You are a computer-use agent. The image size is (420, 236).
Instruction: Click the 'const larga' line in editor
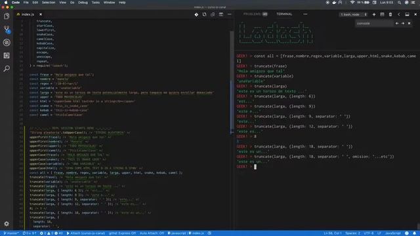coord(121,92)
